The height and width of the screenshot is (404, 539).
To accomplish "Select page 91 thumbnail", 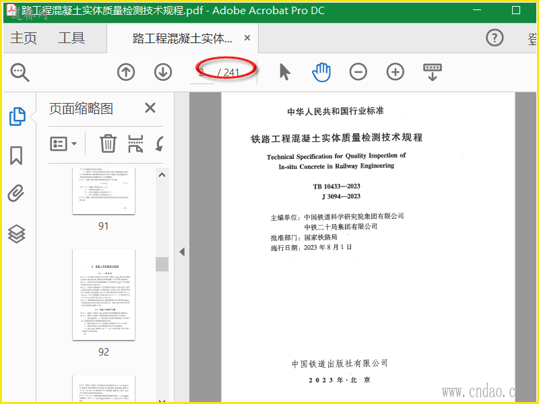I will [x=104, y=191].
